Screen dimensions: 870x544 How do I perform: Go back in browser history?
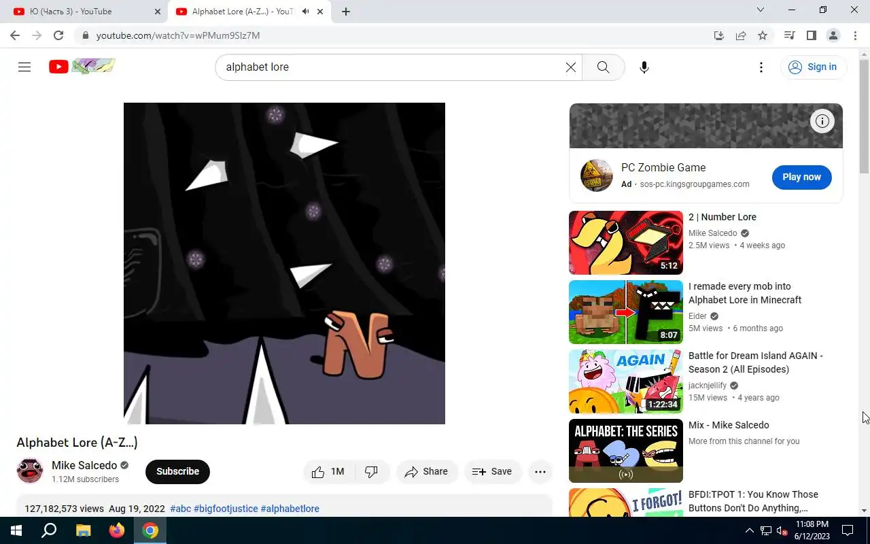click(15, 35)
